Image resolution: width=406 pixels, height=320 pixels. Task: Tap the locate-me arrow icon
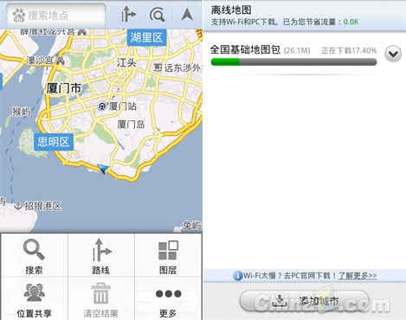pos(187,14)
